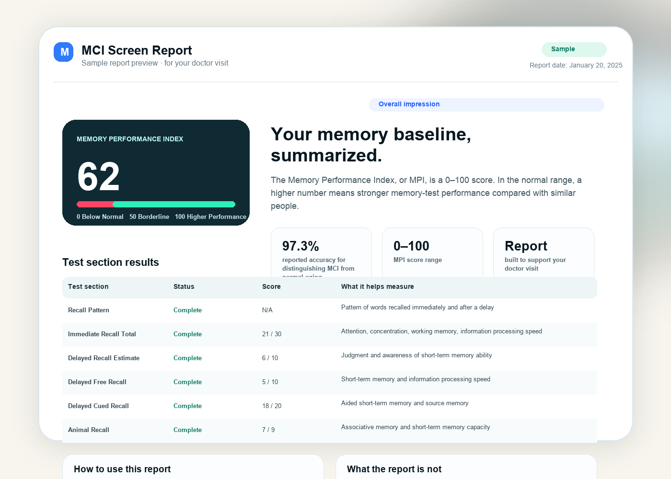Open the Report built to support card
The height and width of the screenshot is (479, 671).
tap(544, 252)
